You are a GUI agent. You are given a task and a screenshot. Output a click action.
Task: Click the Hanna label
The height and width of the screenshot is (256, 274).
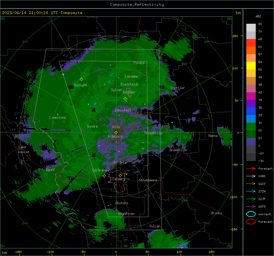tap(213, 136)
